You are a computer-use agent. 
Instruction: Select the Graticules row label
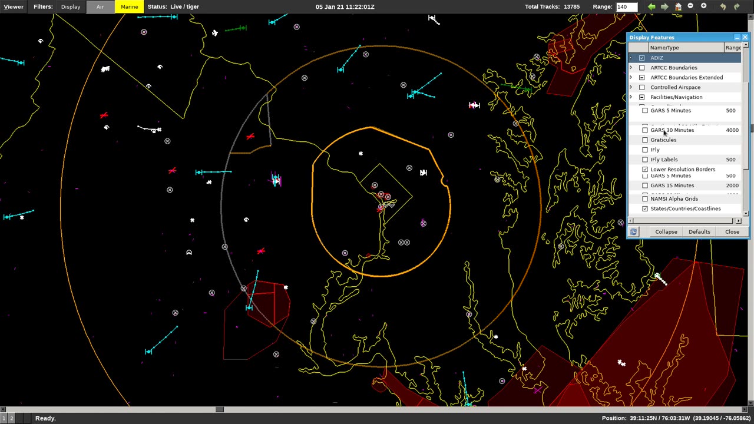(663, 140)
